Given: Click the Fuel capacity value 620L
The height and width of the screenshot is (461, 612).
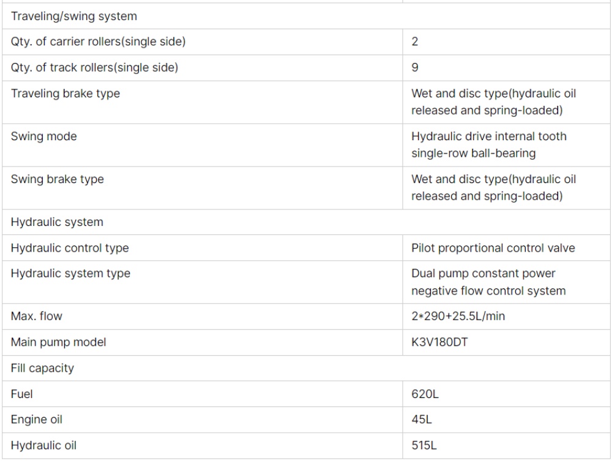Looking at the screenshot, I should 425,394.
